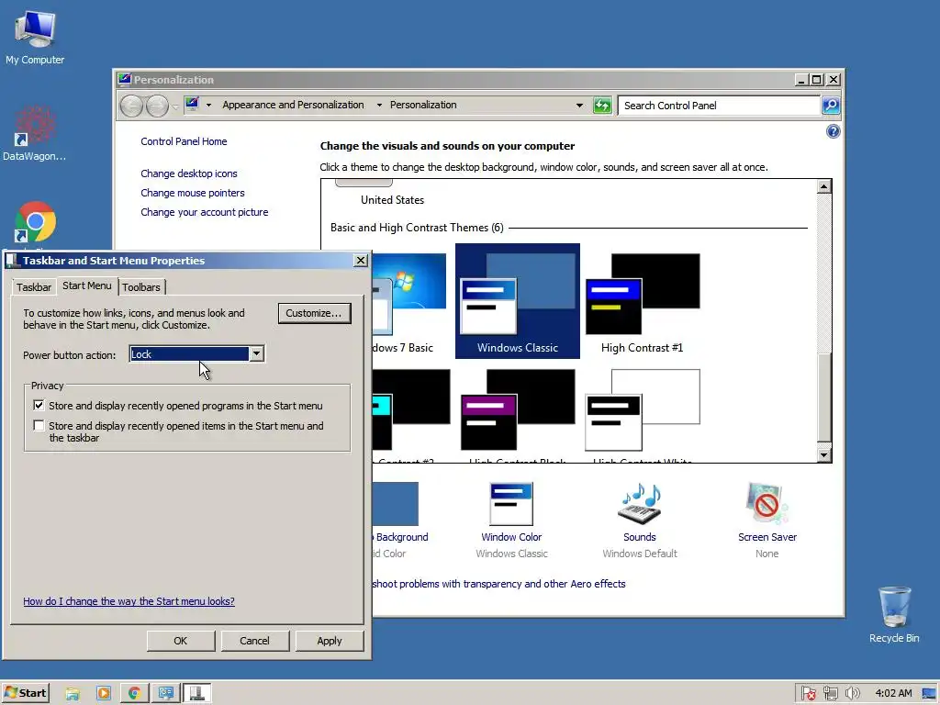This screenshot has height=705, width=940.
Task: Click OK in Taskbar Properties dialog
Action: [181, 640]
